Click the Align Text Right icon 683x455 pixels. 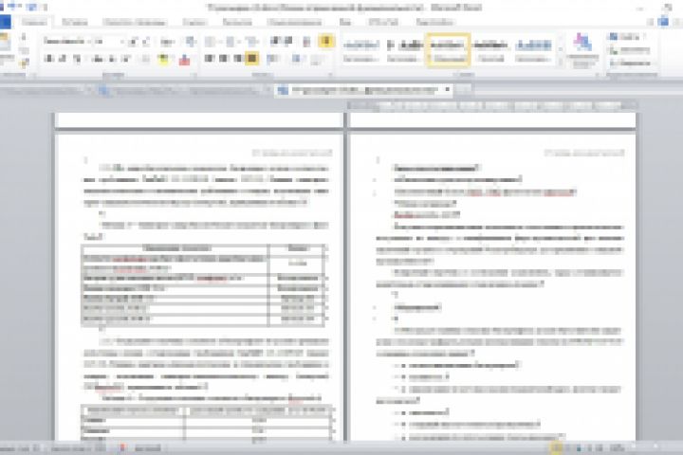coord(237,59)
